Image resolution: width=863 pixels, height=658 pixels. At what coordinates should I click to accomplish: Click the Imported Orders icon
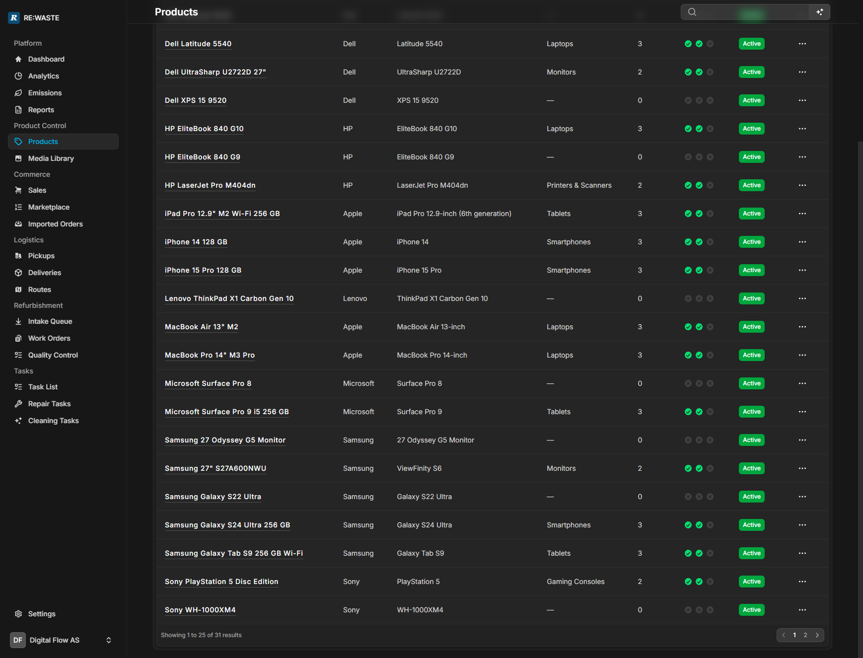(18, 224)
